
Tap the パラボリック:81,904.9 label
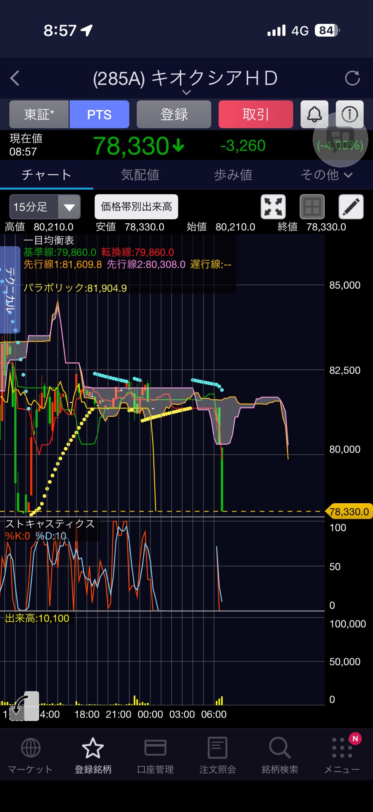click(x=75, y=288)
